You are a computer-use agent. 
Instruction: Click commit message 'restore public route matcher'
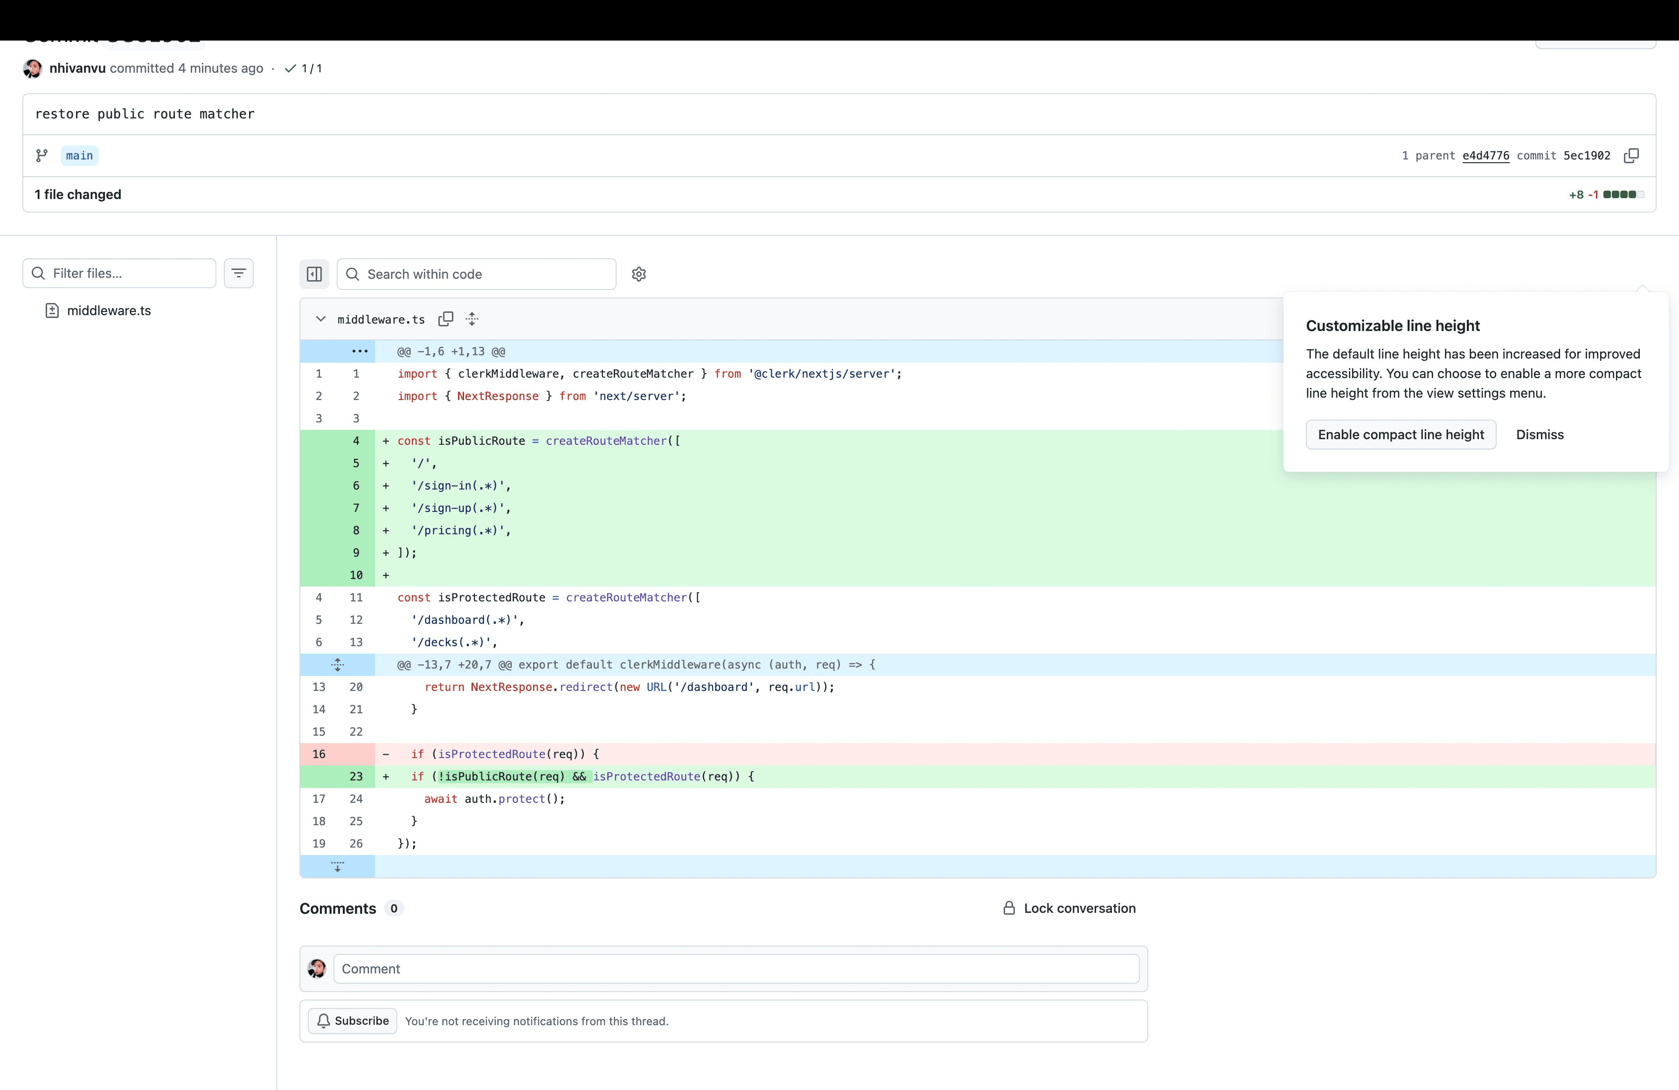(x=145, y=114)
